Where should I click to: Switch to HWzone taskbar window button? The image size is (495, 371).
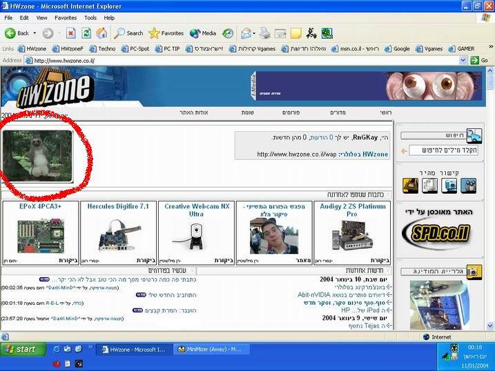tap(135, 350)
